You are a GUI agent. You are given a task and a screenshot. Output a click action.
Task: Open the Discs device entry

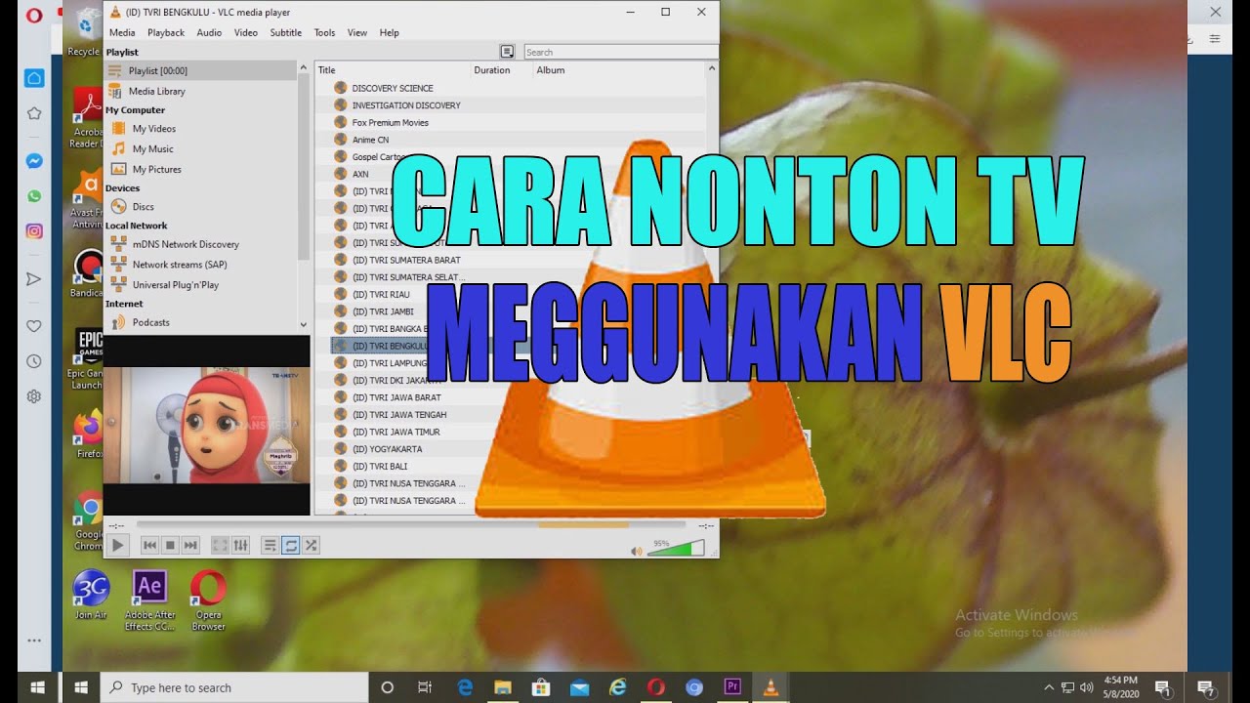coord(143,206)
